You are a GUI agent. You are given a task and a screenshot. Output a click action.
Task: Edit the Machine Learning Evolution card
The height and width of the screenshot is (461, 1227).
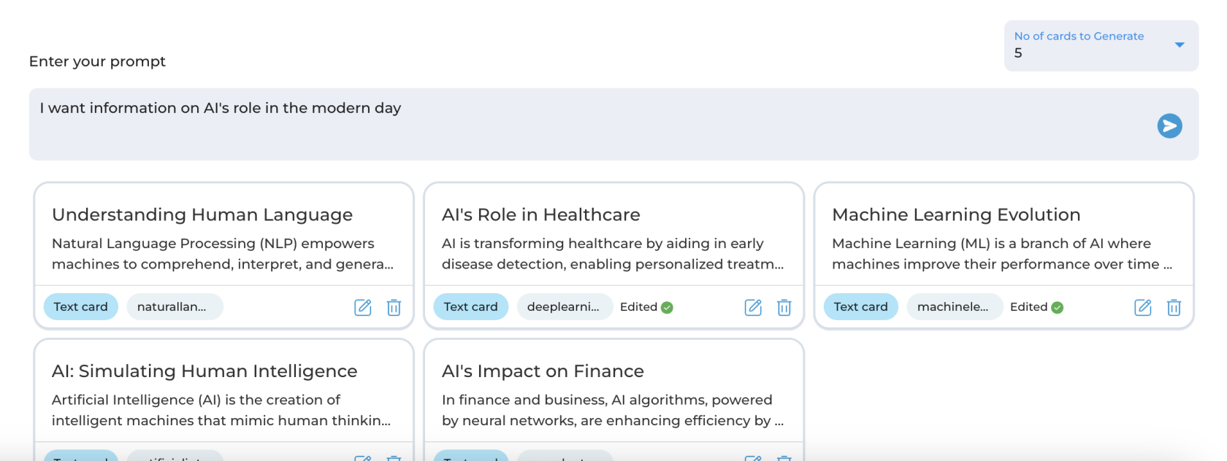point(1143,307)
